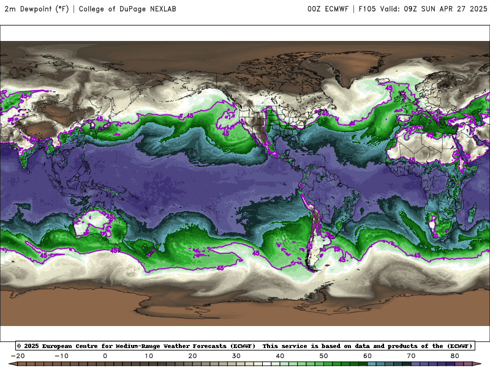Click the '30' color scale label

click(236, 356)
